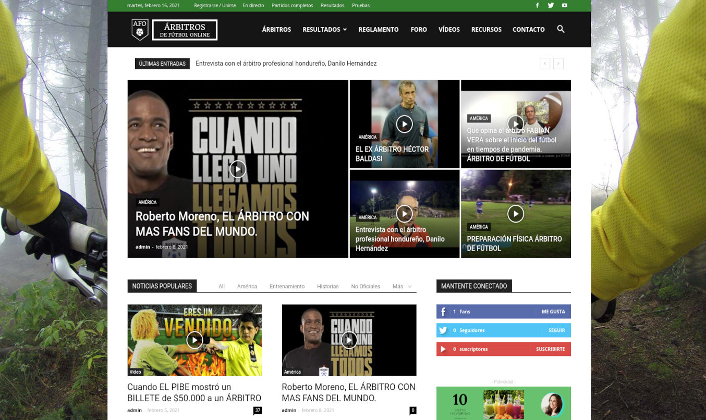Play the Preparación Física video
The height and width of the screenshot is (420, 706).
point(515,214)
